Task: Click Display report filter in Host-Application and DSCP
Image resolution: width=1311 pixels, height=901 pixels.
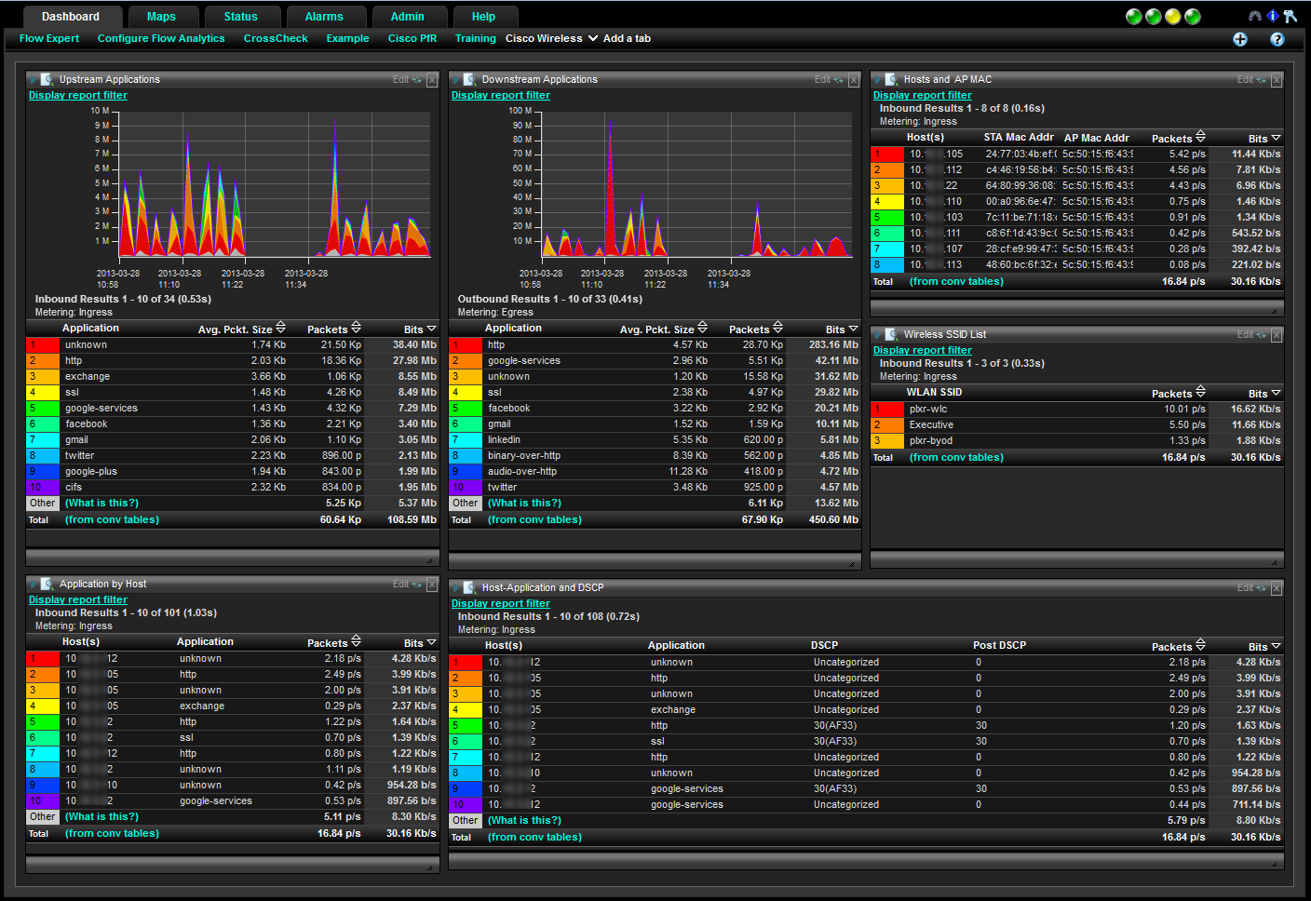Action: (x=500, y=603)
